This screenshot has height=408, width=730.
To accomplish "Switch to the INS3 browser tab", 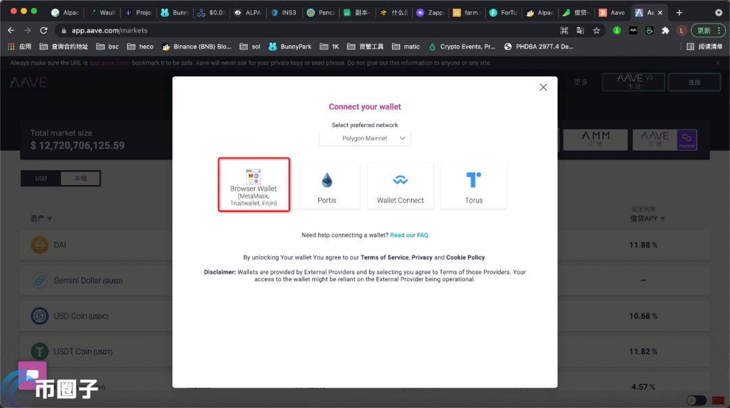I will coord(285,13).
